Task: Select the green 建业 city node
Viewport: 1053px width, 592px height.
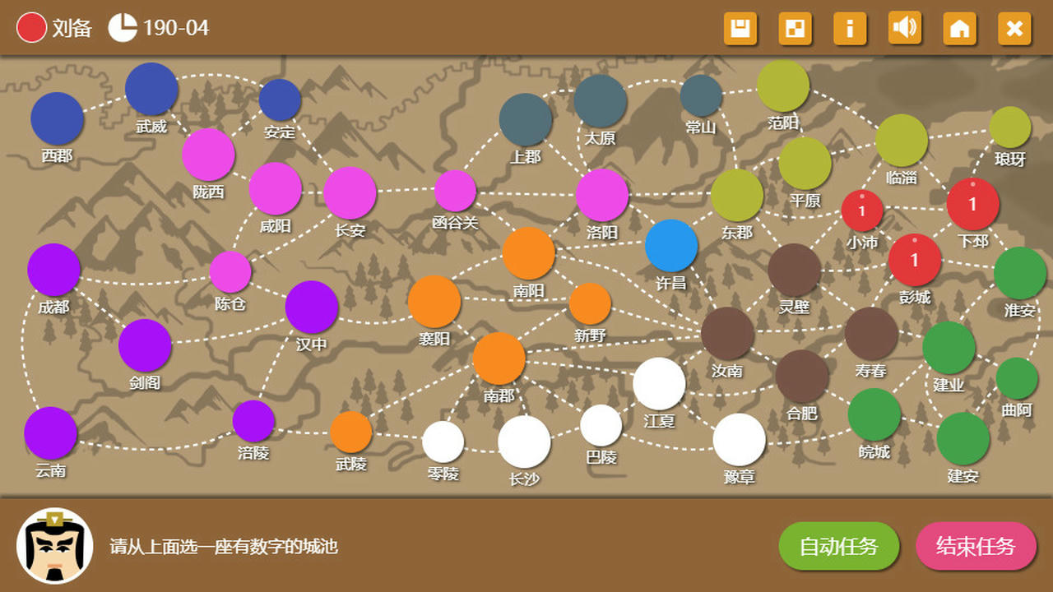Action: coord(949,348)
